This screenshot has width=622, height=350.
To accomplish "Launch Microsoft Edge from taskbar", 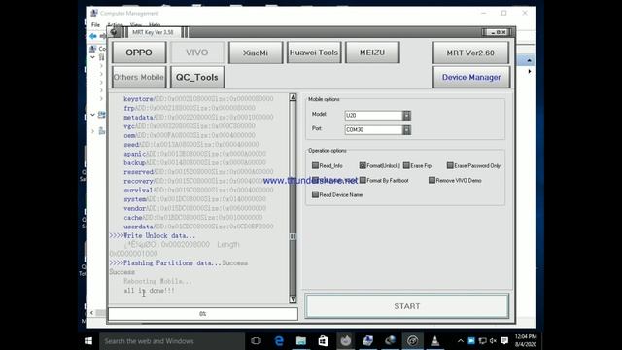I will 279,341.
